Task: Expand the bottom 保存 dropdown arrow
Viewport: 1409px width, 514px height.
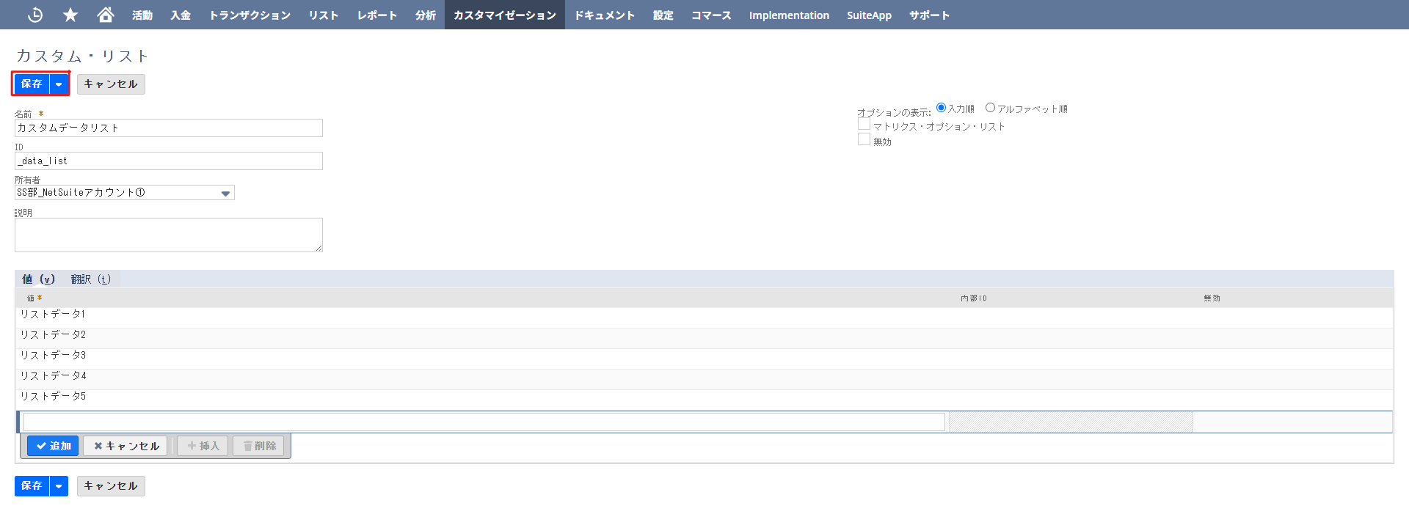Action: coord(59,486)
